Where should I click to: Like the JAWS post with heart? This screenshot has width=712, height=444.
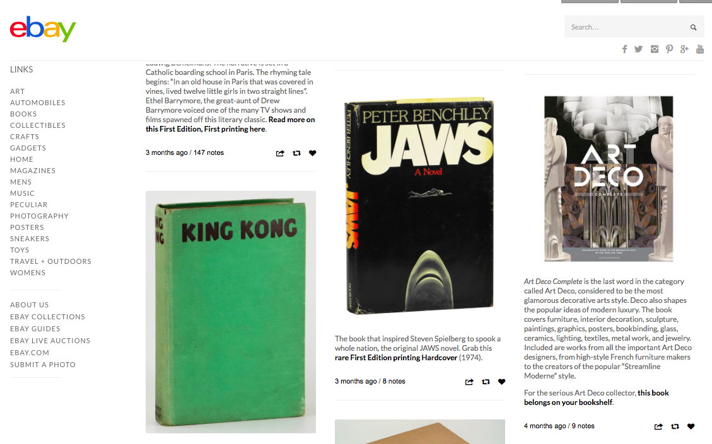(x=502, y=382)
